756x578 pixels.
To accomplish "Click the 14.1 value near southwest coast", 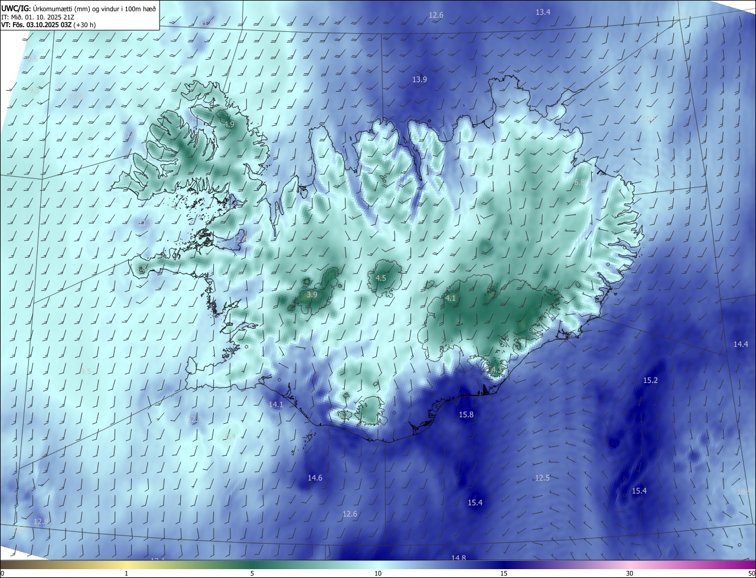I will pyautogui.click(x=276, y=405).
